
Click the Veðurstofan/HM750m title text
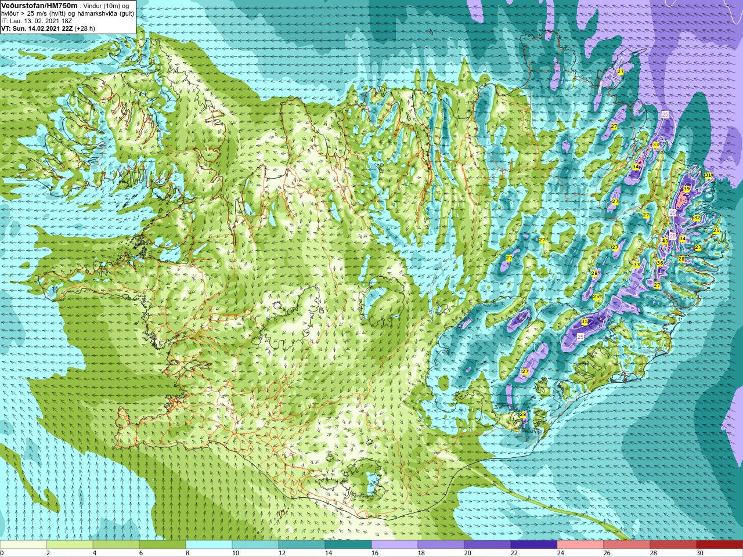[x=38, y=5]
